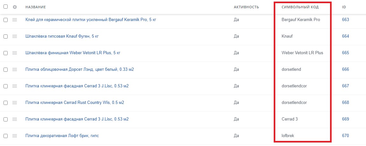Open the Шпаклёвка финишная Weber Vetonit LR Plus link

pos(73,53)
